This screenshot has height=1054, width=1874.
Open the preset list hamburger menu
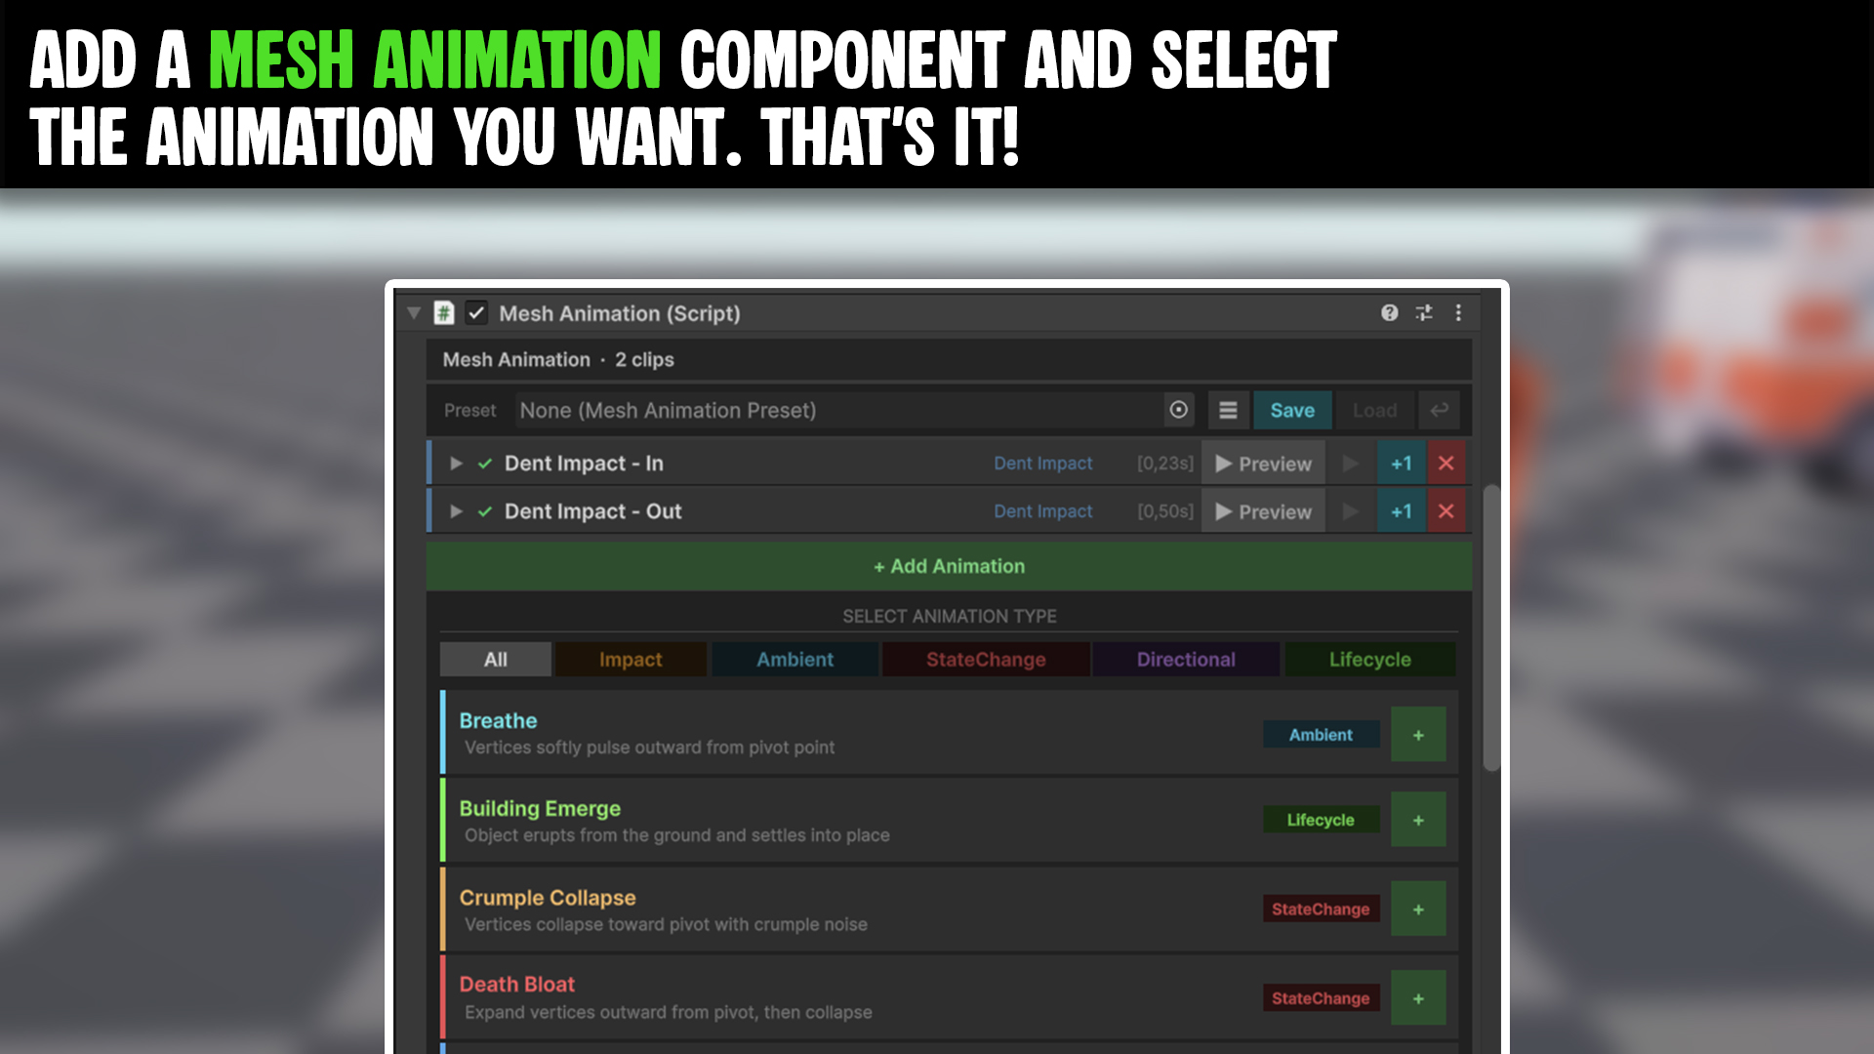tap(1228, 410)
